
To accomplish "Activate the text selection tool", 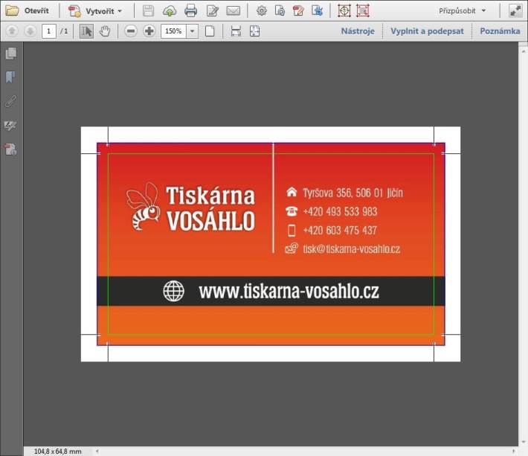I will (86, 31).
